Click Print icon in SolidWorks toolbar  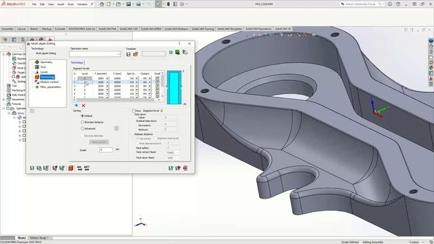tap(138, 4)
